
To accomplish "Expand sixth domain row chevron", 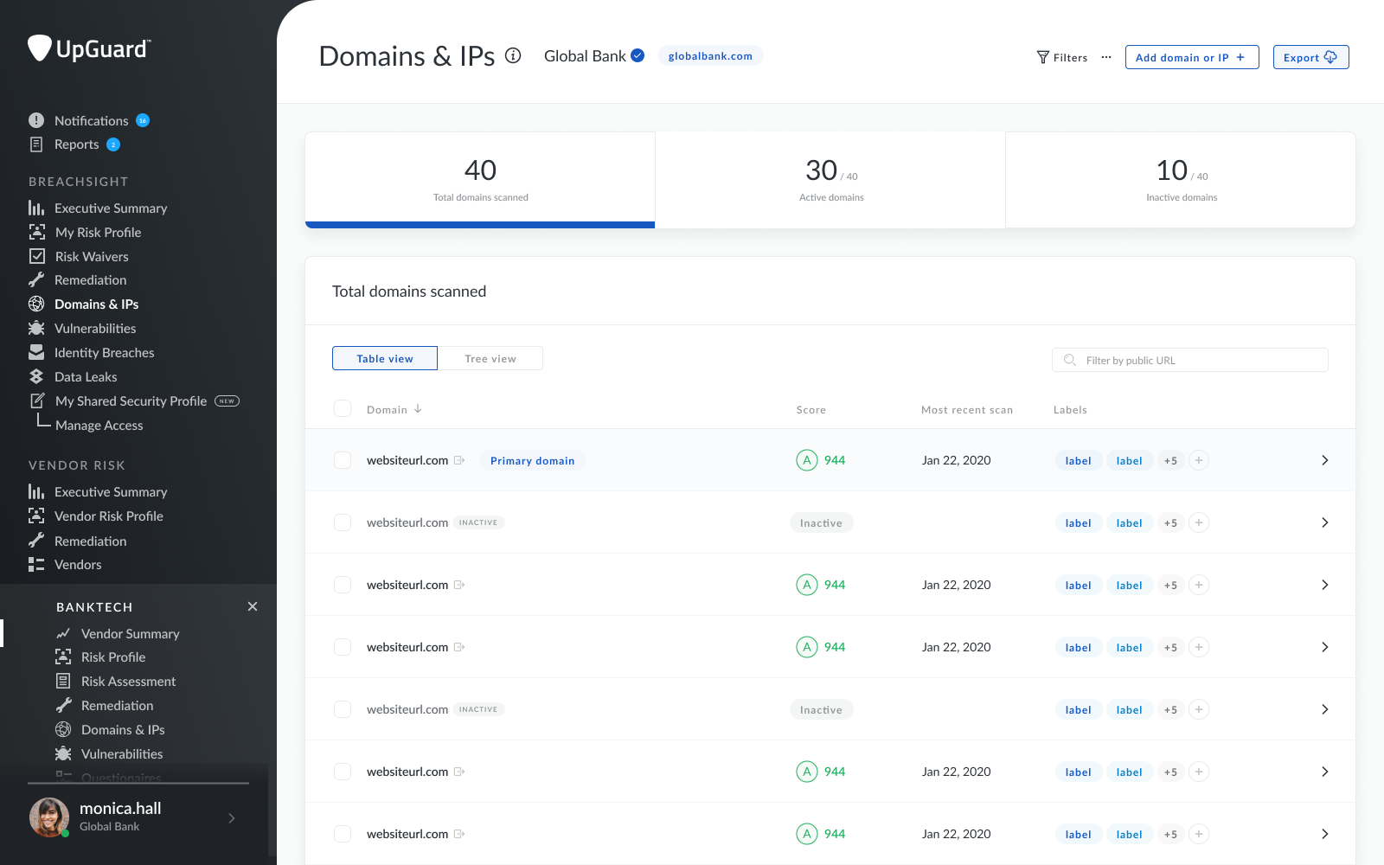I will (1324, 772).
